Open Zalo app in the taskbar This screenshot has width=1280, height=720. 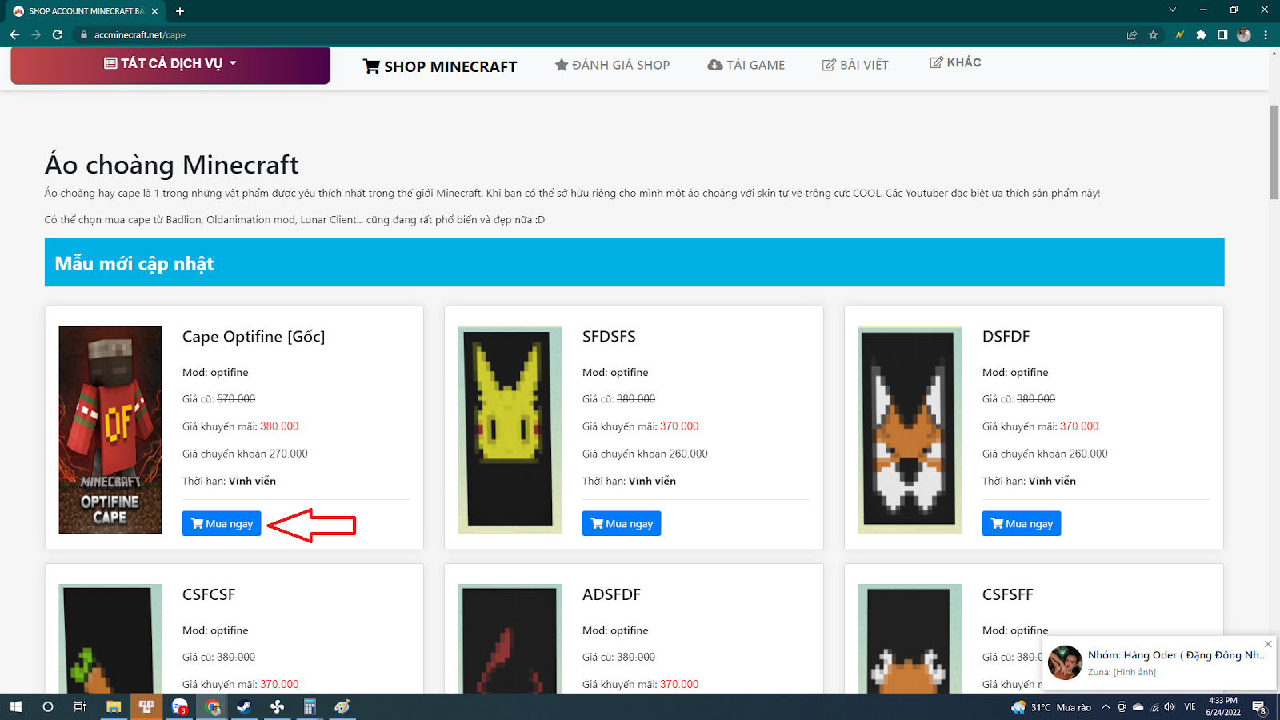pyautogui.click(x=179, y=707)
